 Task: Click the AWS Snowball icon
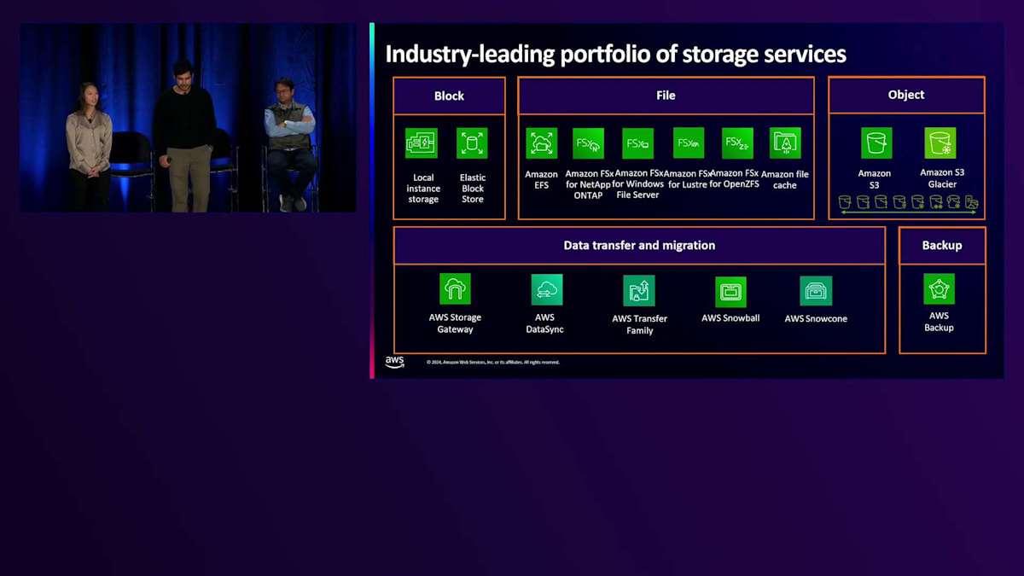pos(730,292)
